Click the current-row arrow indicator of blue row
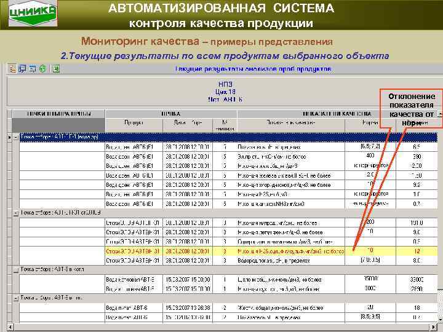443x332 pixels. point(10,138)
